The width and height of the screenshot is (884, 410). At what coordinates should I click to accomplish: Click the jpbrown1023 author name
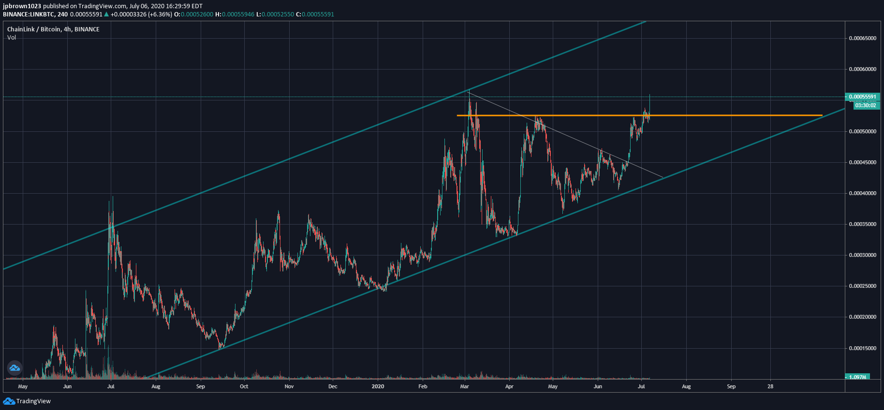tap(22, 6)
